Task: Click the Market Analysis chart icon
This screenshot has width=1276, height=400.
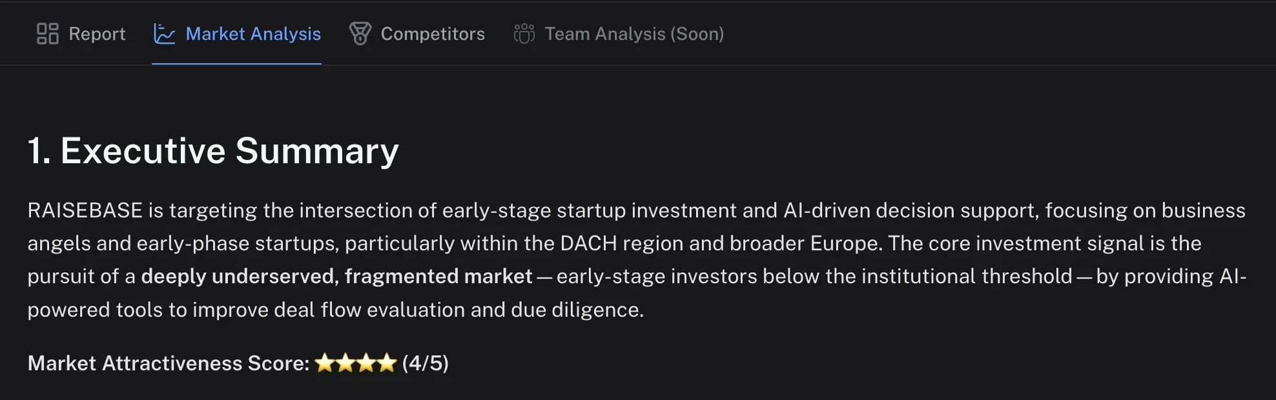Action: (164, 34)
